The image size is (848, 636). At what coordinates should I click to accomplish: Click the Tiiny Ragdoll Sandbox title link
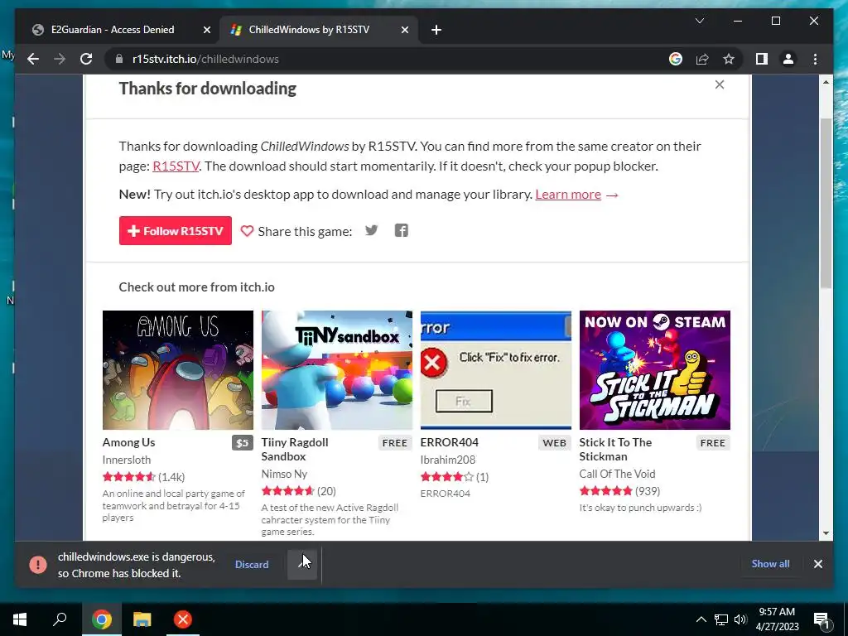point(295,450)
